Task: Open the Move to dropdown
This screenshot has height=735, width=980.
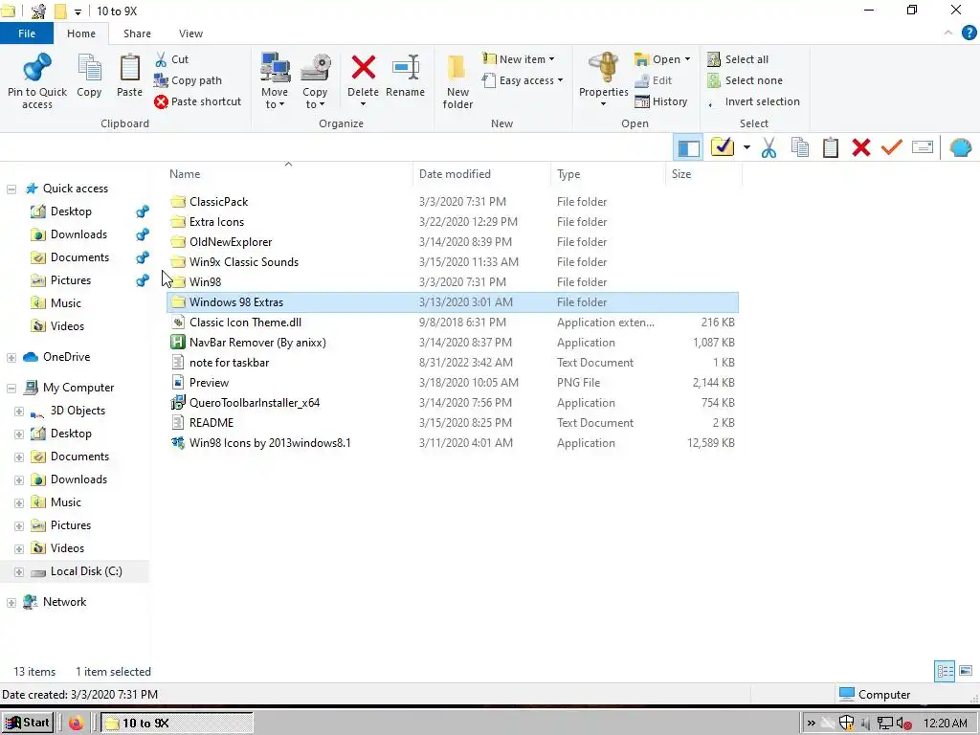Action: click(x=275, y=81)
